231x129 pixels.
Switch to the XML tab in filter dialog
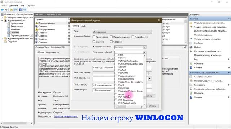(x=83, y=26)
